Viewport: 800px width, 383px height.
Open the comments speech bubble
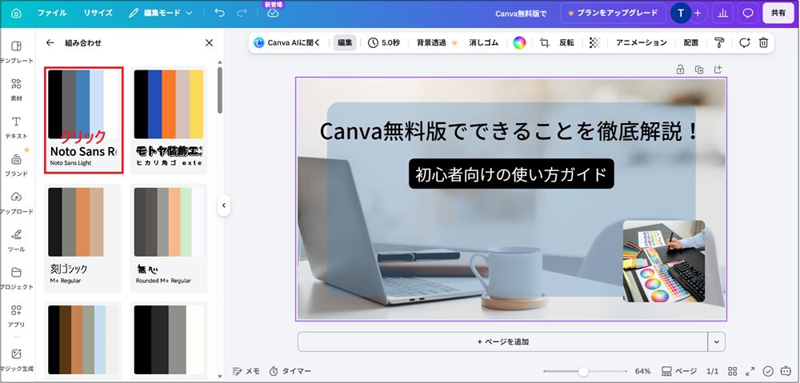748,14
